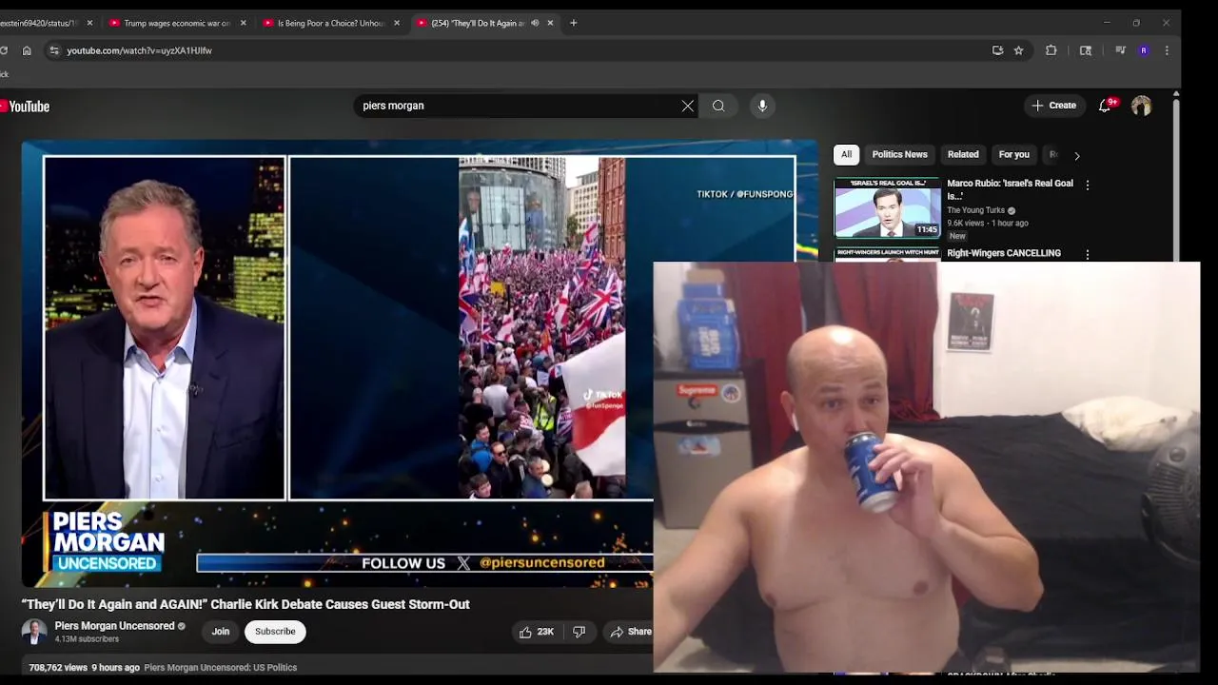Click the address bar URL
Image resolution: width=1218 pixels, height=685 pixels.
[139, 50]
